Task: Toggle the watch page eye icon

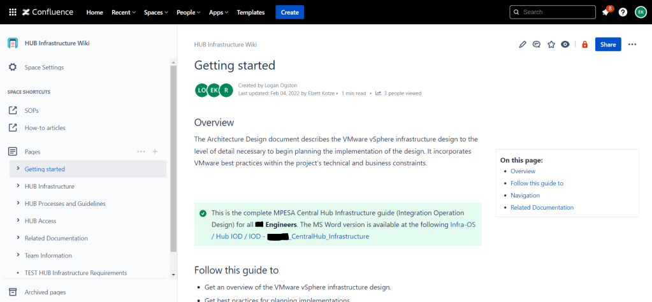Action: coord(565,45)
